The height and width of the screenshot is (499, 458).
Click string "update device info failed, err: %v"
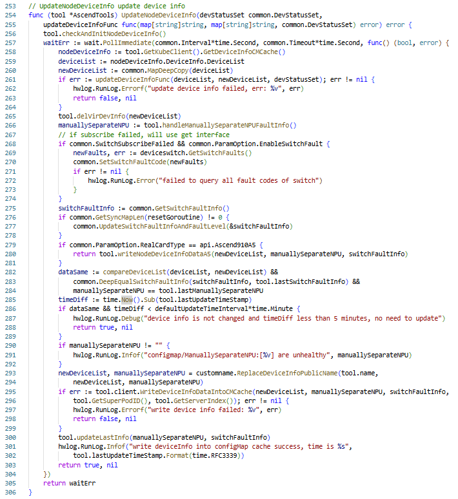click(x=215, y=88)
